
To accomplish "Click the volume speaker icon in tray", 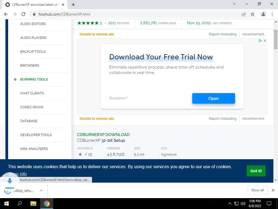I will [243, 204].
